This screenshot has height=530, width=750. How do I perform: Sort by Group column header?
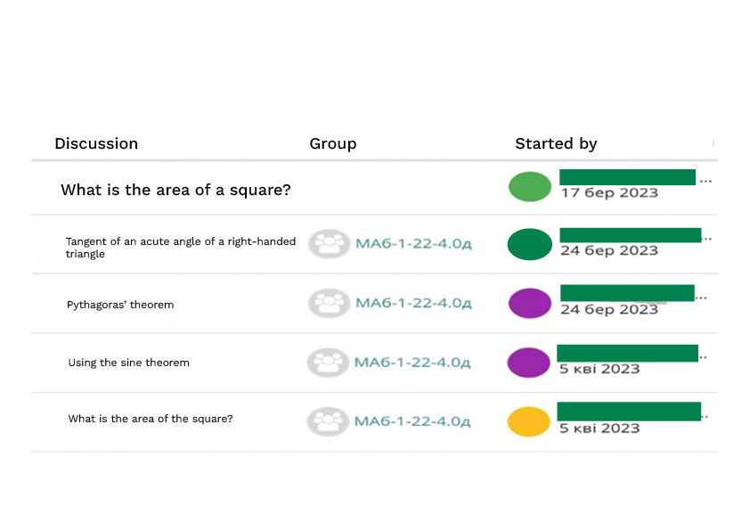pos(332,143)
